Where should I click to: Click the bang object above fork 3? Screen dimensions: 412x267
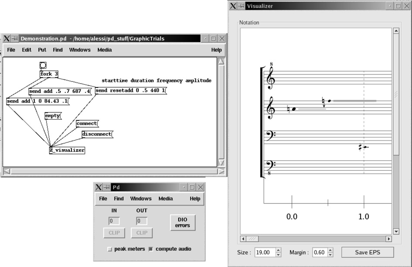(43, 65)
